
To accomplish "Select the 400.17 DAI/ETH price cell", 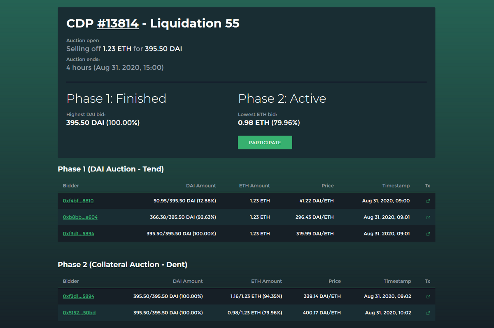I will pos(322,312).
